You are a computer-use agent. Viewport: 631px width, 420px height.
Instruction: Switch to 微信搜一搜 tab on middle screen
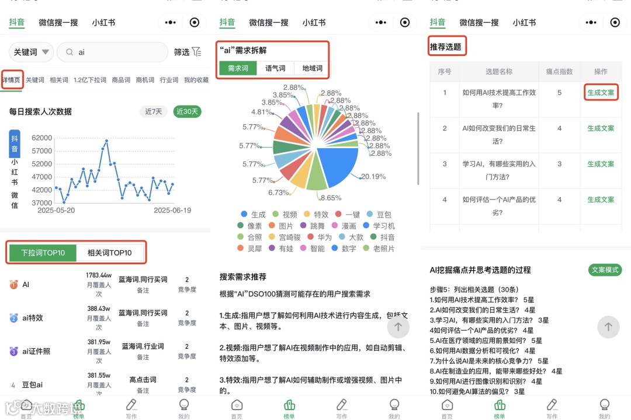pos(269,23)
